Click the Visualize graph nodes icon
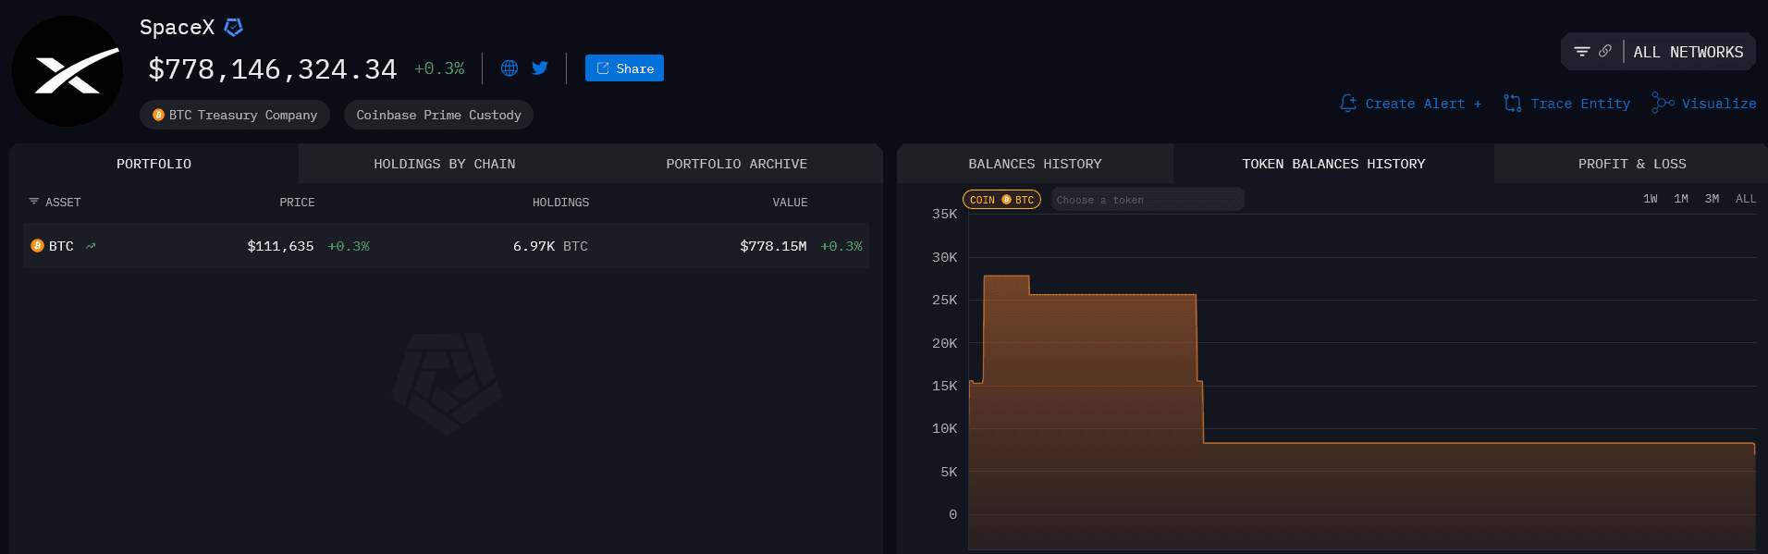Screen dimensions: 1768x554 click(1663, 104)
